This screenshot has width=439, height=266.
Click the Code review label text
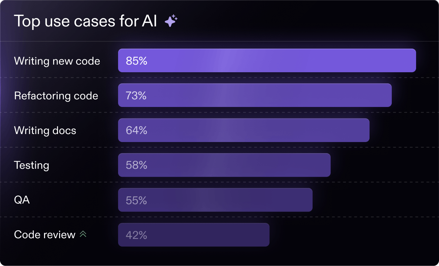(x=44, y=235)
